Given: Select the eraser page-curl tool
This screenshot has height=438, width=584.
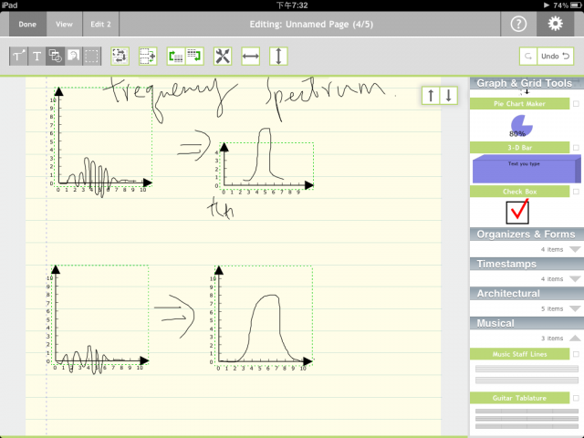Looking at the screenshot, I should [x=73, y=57].
